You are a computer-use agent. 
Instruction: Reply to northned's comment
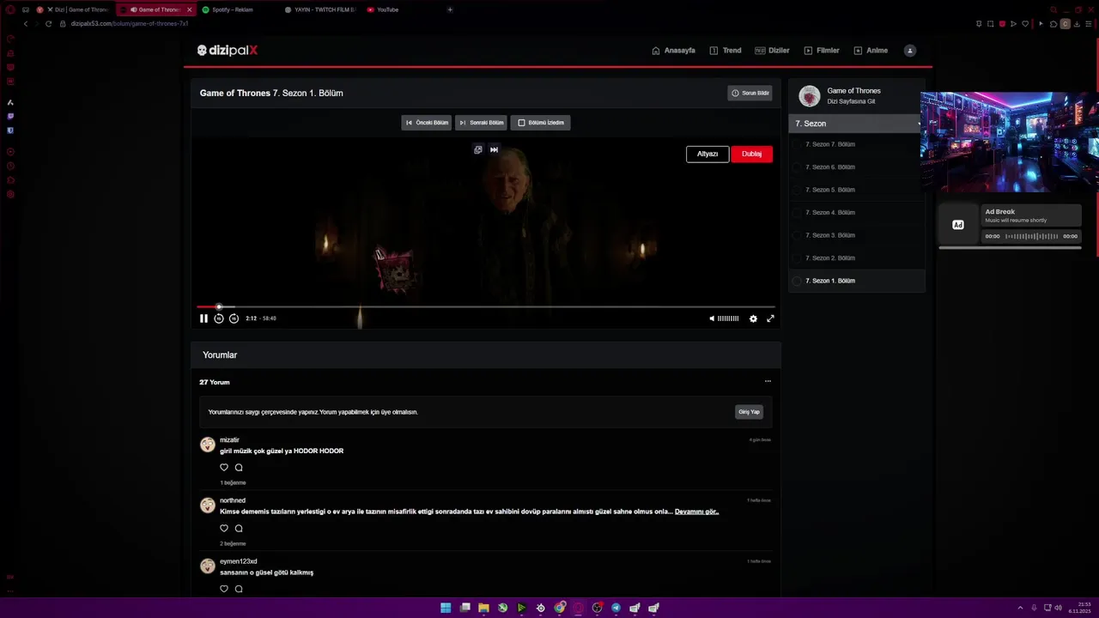click(239, 529)
